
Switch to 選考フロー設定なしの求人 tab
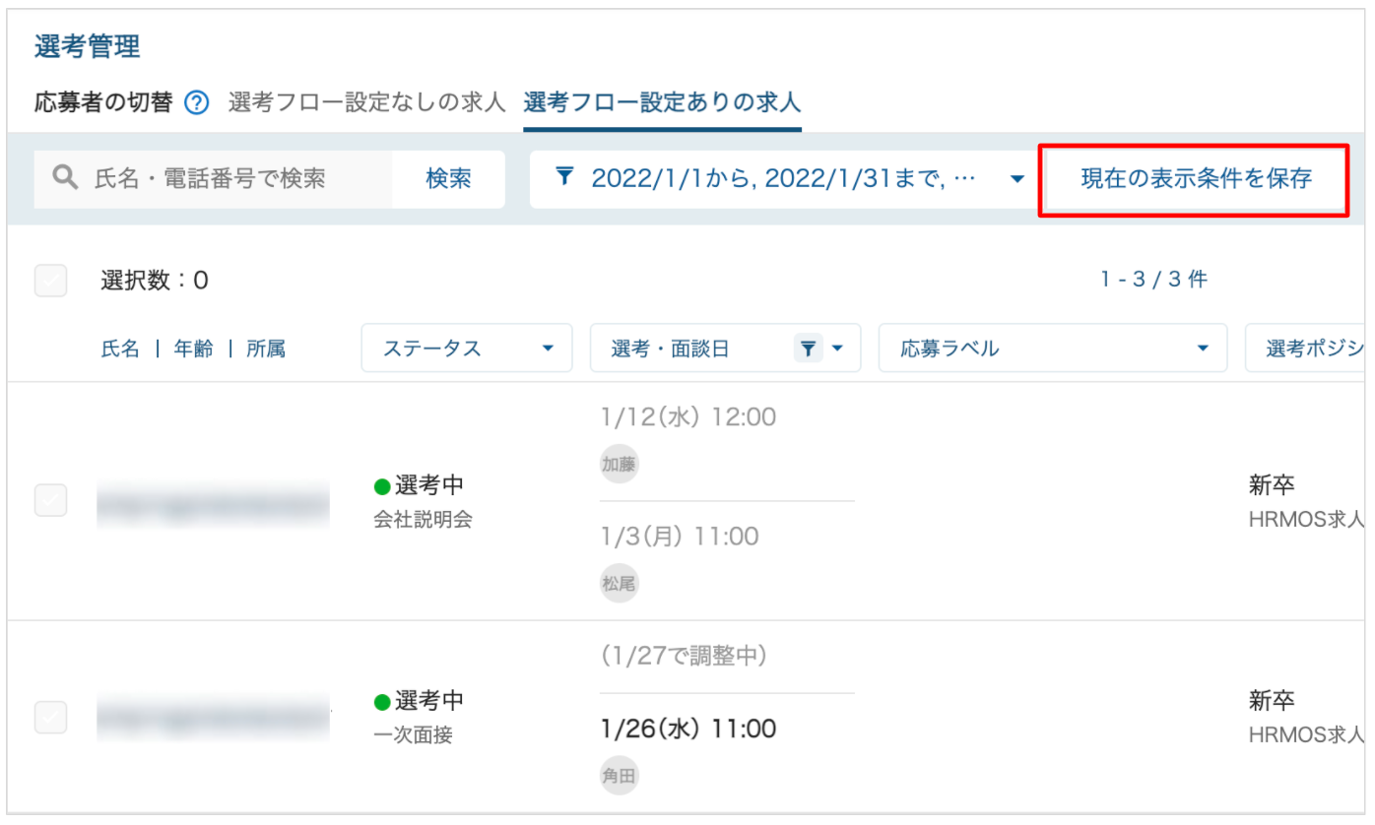point(366,101)
